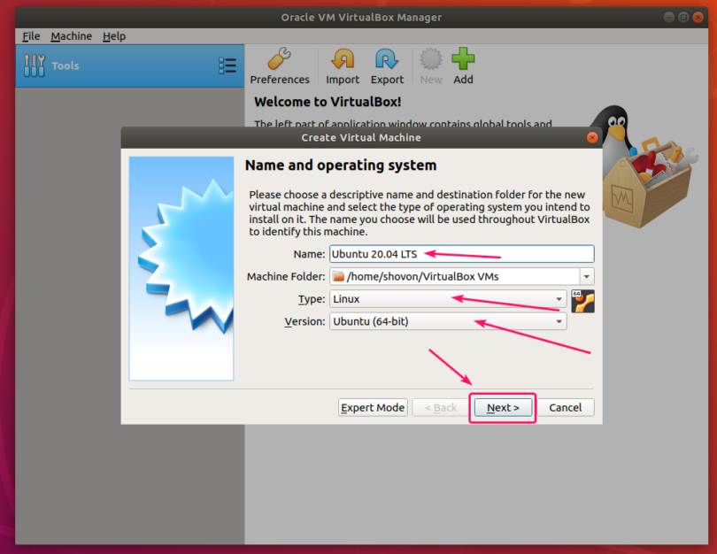Open the File menu

31,36
